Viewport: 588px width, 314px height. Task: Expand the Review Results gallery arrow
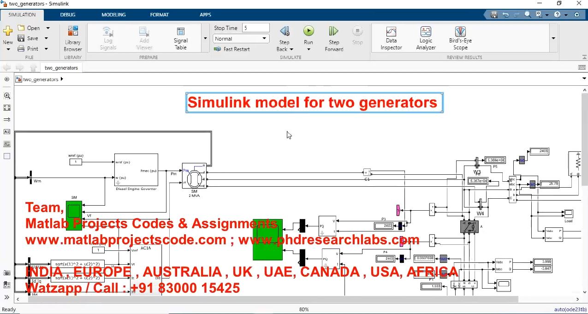(553, 39)
